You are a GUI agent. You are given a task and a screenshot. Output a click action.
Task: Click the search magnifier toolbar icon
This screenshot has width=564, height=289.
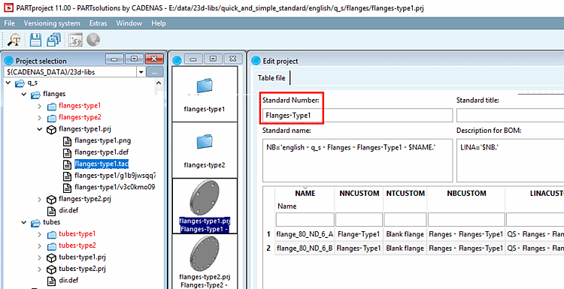(15, 40)
